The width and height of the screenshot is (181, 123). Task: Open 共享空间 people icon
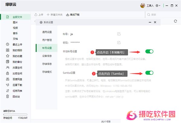coord(8,67)
